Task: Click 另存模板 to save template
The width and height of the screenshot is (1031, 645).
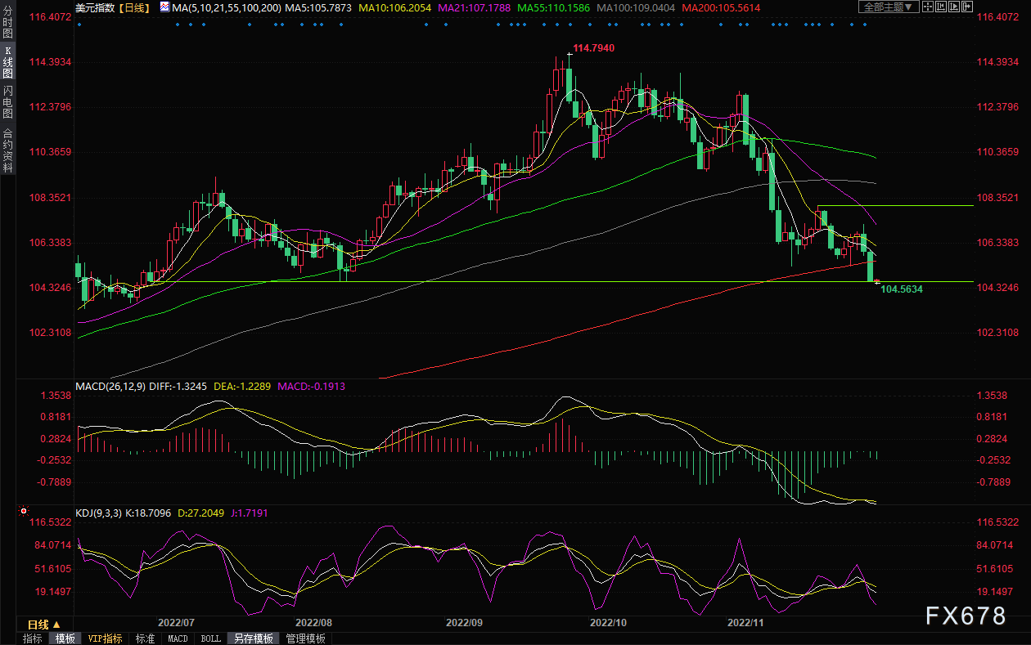Action: pyautogui.click(x=252, y=638)
